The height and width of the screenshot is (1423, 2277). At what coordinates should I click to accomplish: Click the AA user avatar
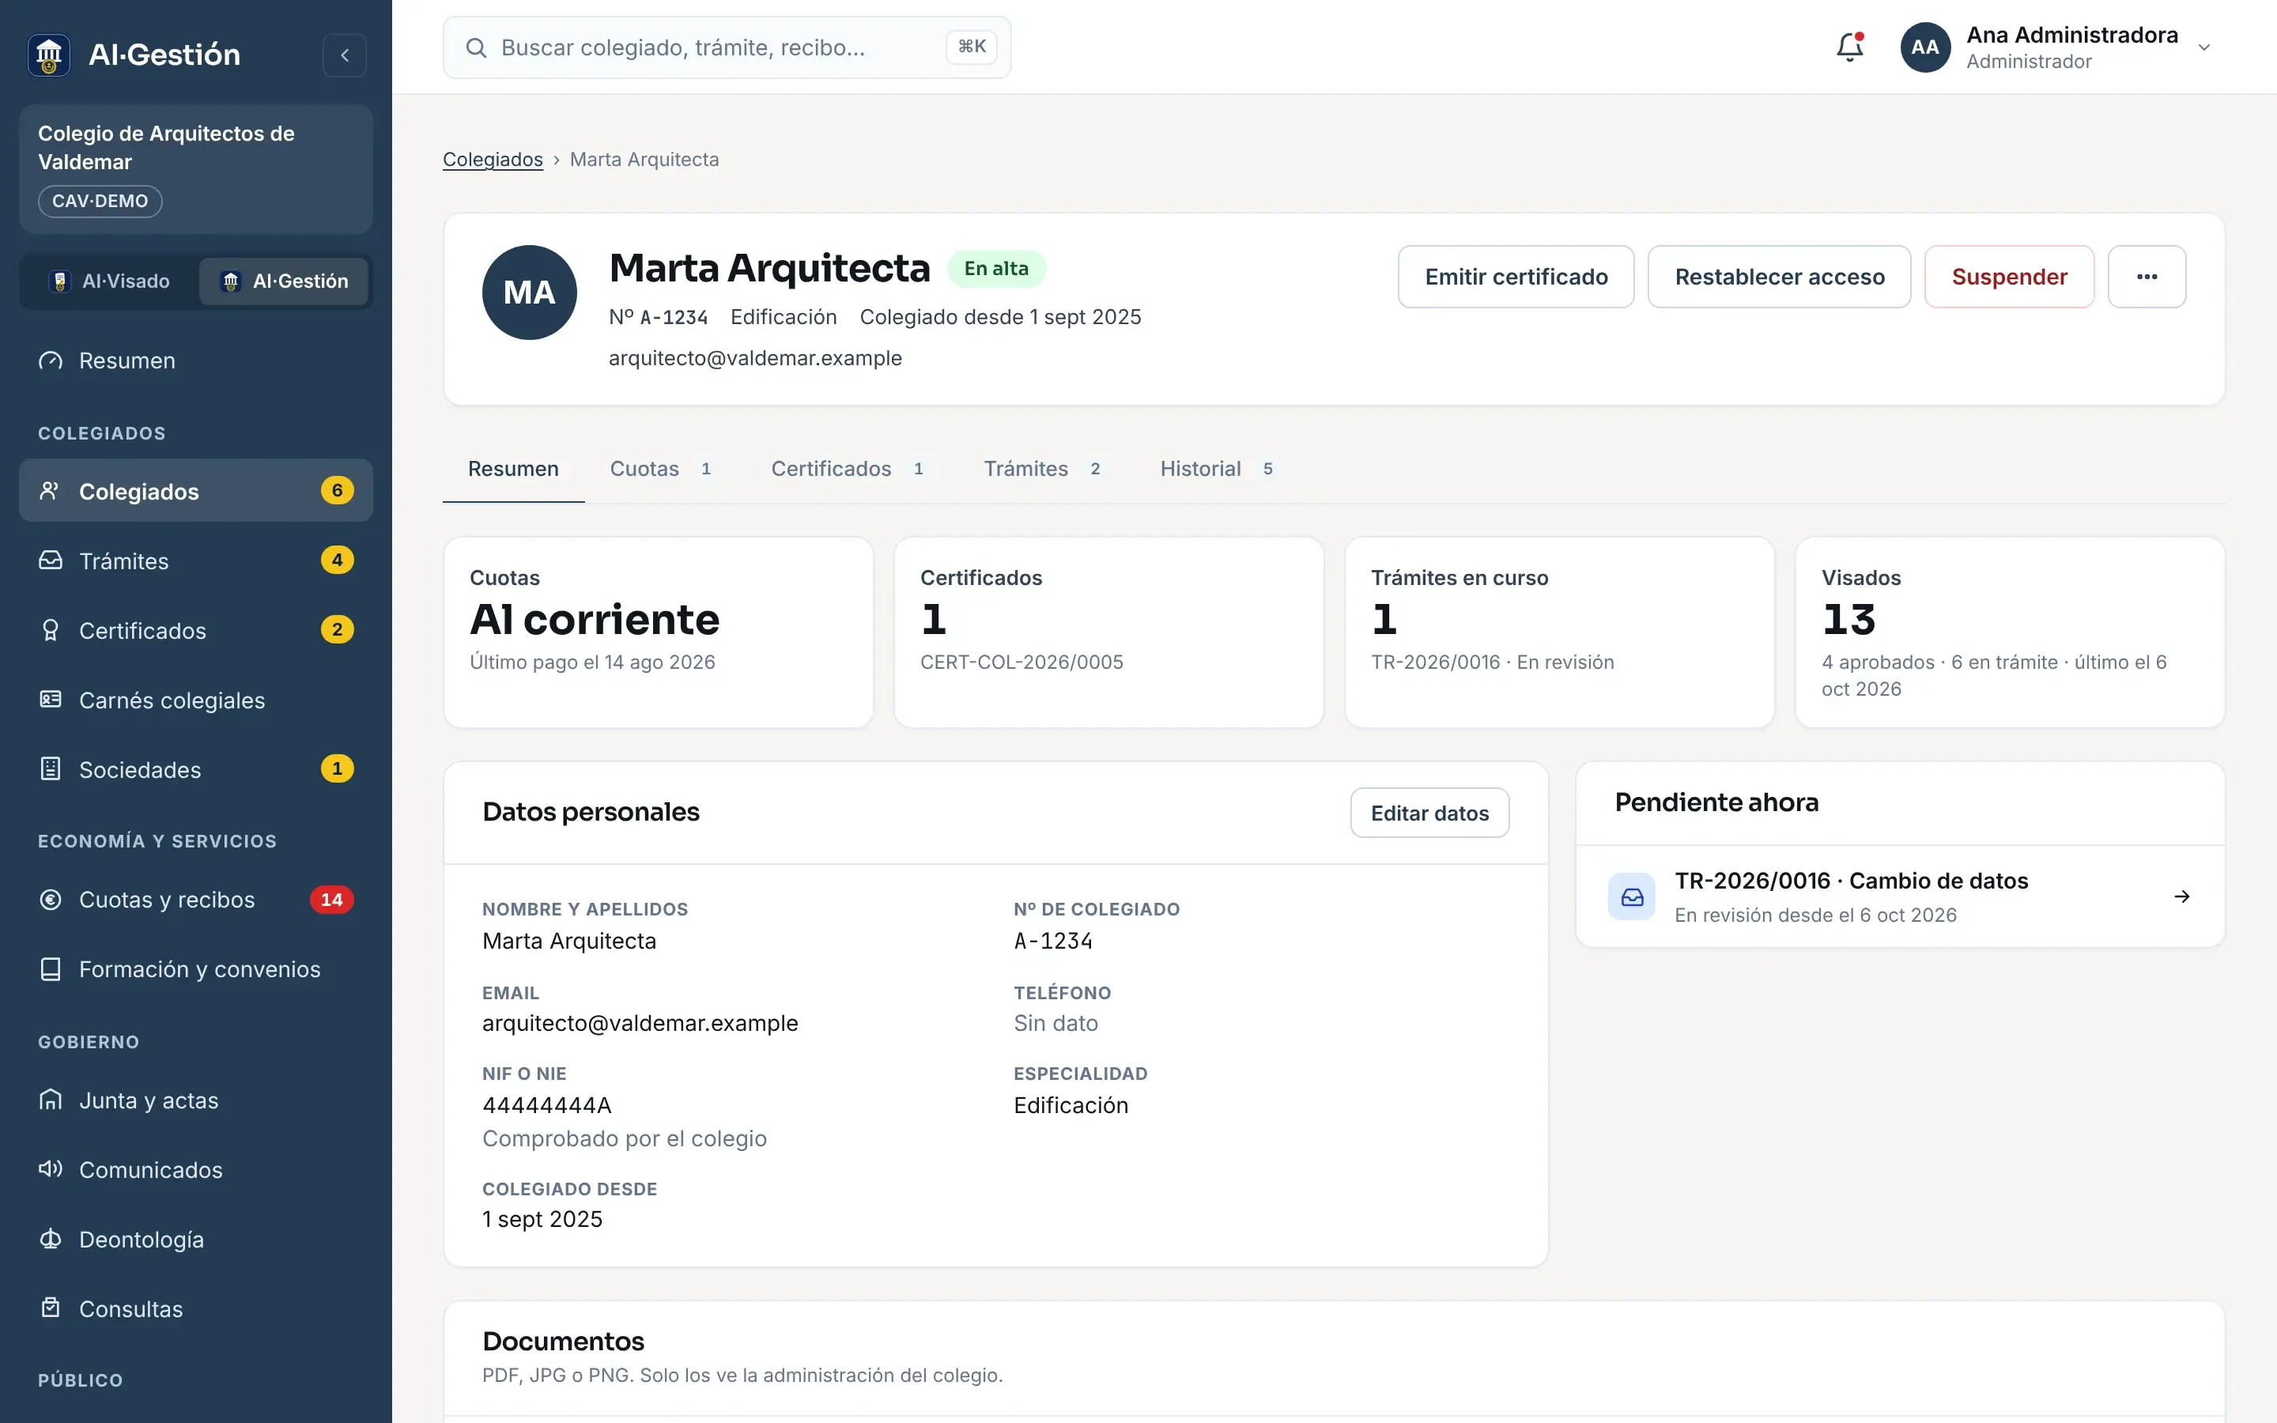click(x=1925, y=47)
